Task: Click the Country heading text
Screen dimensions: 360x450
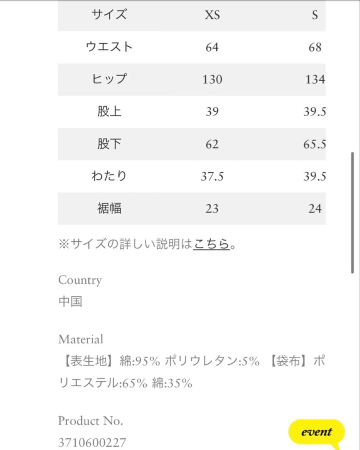Action: [80, 280]
